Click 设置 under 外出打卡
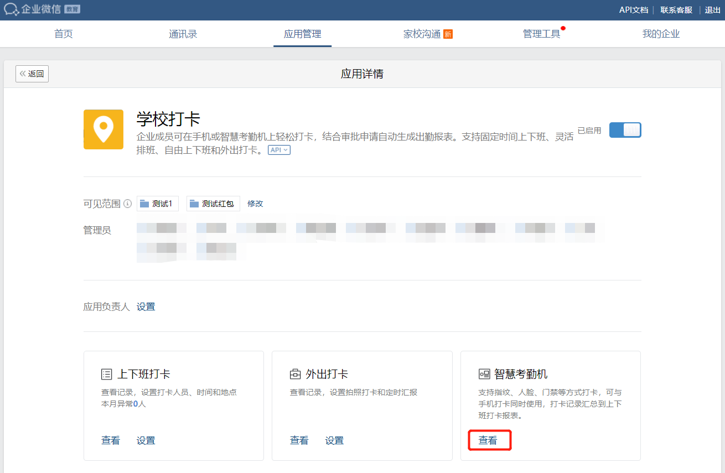 pyautogui.click(x=335, y=440)
